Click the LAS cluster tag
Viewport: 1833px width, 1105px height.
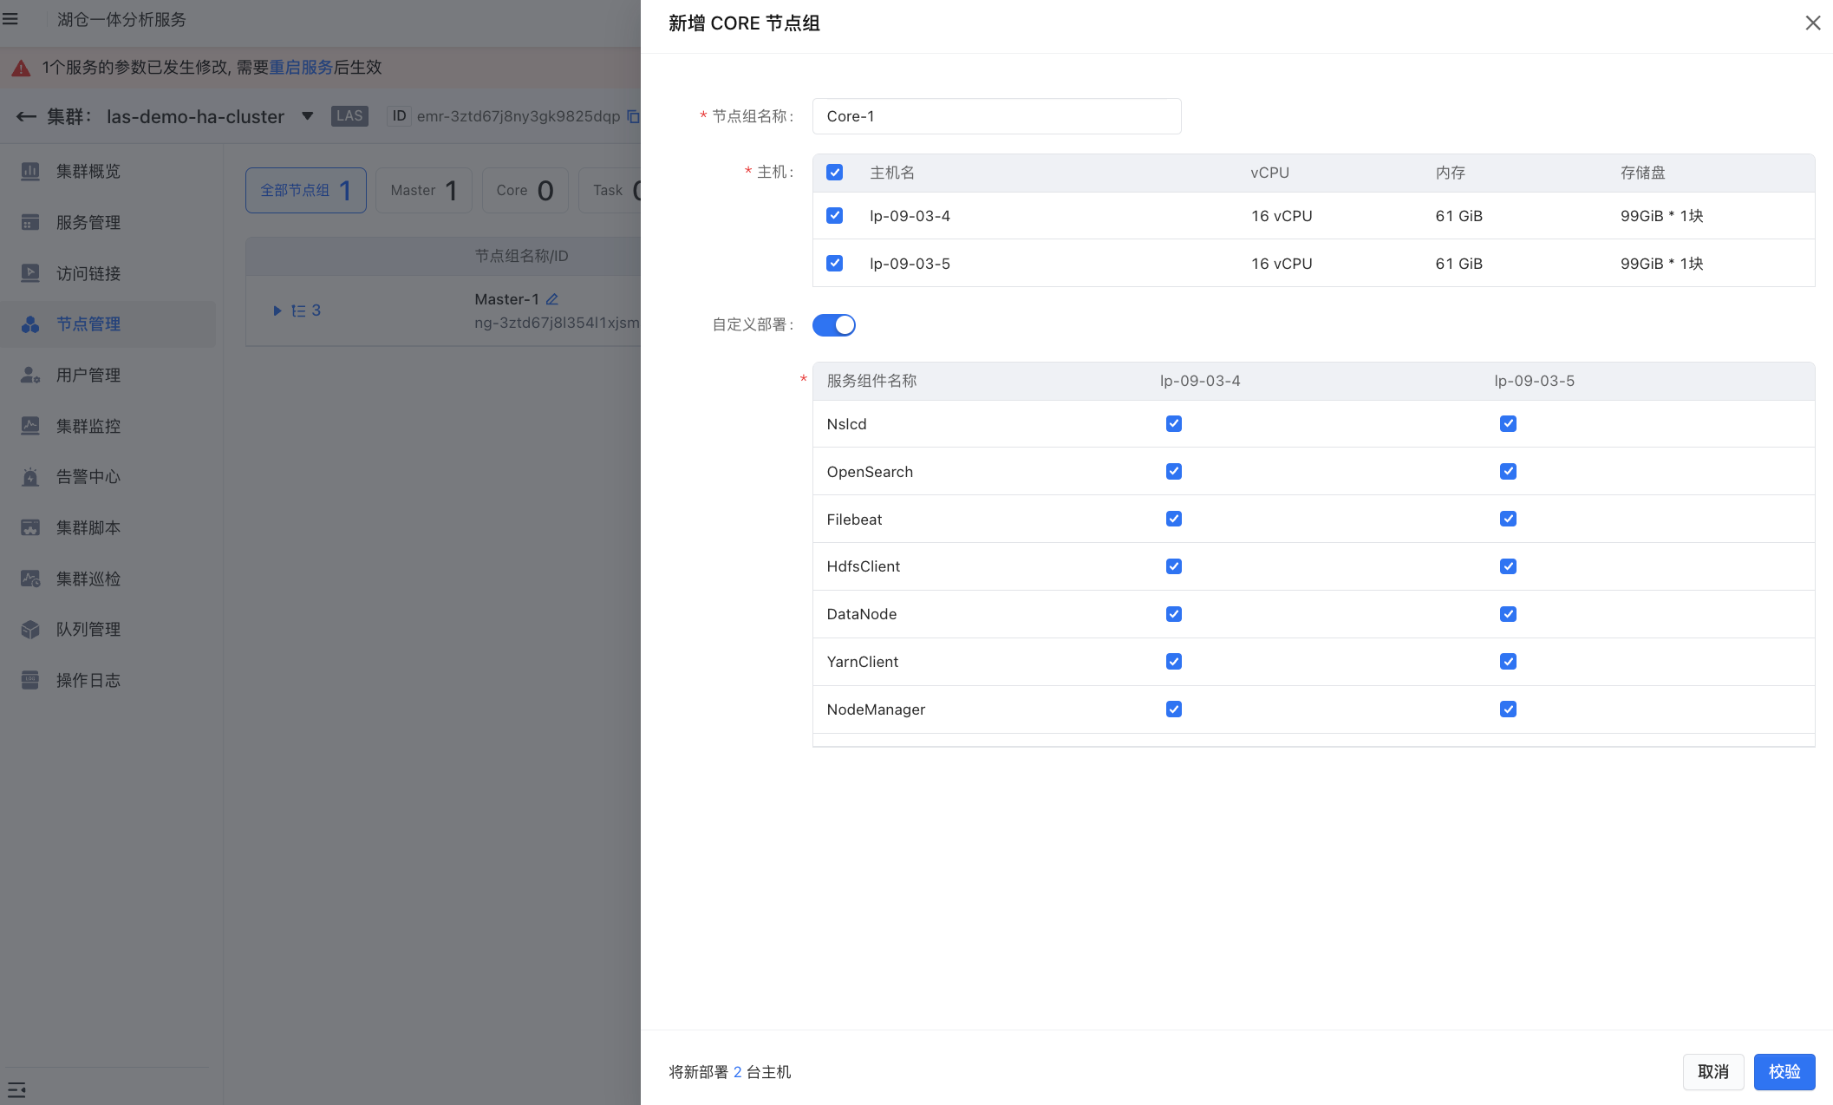coord(349,116)
